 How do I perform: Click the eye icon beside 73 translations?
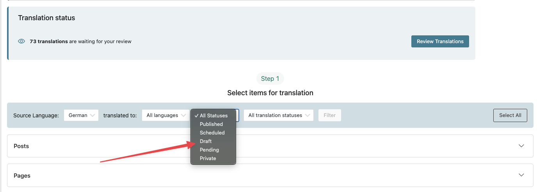click(x=22, y=41)
